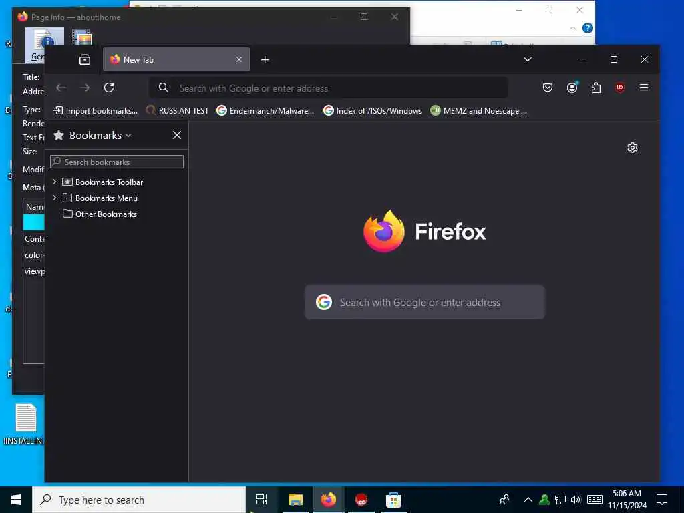Close the Bookmarks sidebar
Viewport: 684px width, 513px height.
click(x=176, y=135)
